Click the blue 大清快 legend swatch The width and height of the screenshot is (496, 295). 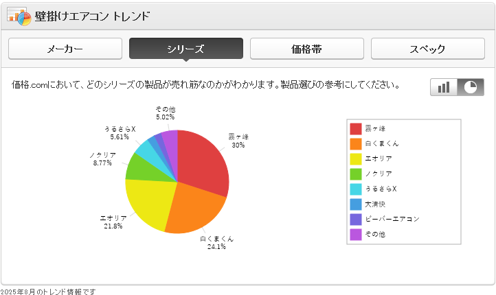point(356,204)
